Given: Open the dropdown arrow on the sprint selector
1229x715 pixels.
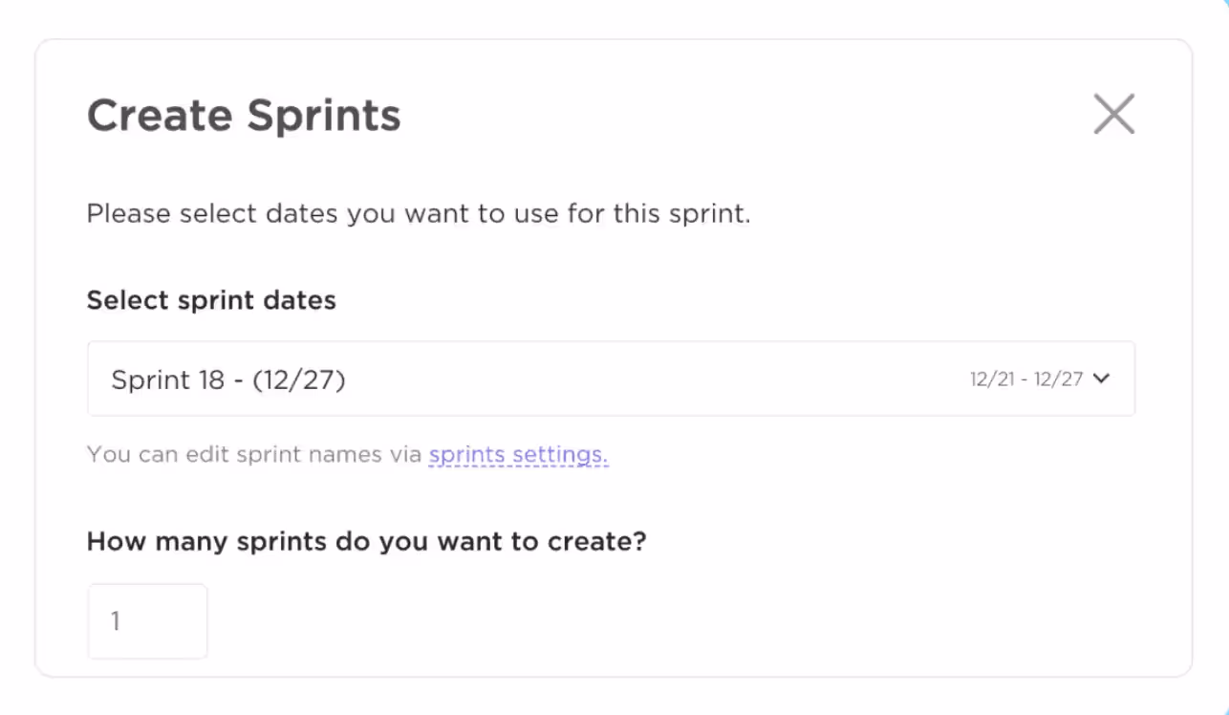Looking at the screenshot, I should pos(1101,379).
